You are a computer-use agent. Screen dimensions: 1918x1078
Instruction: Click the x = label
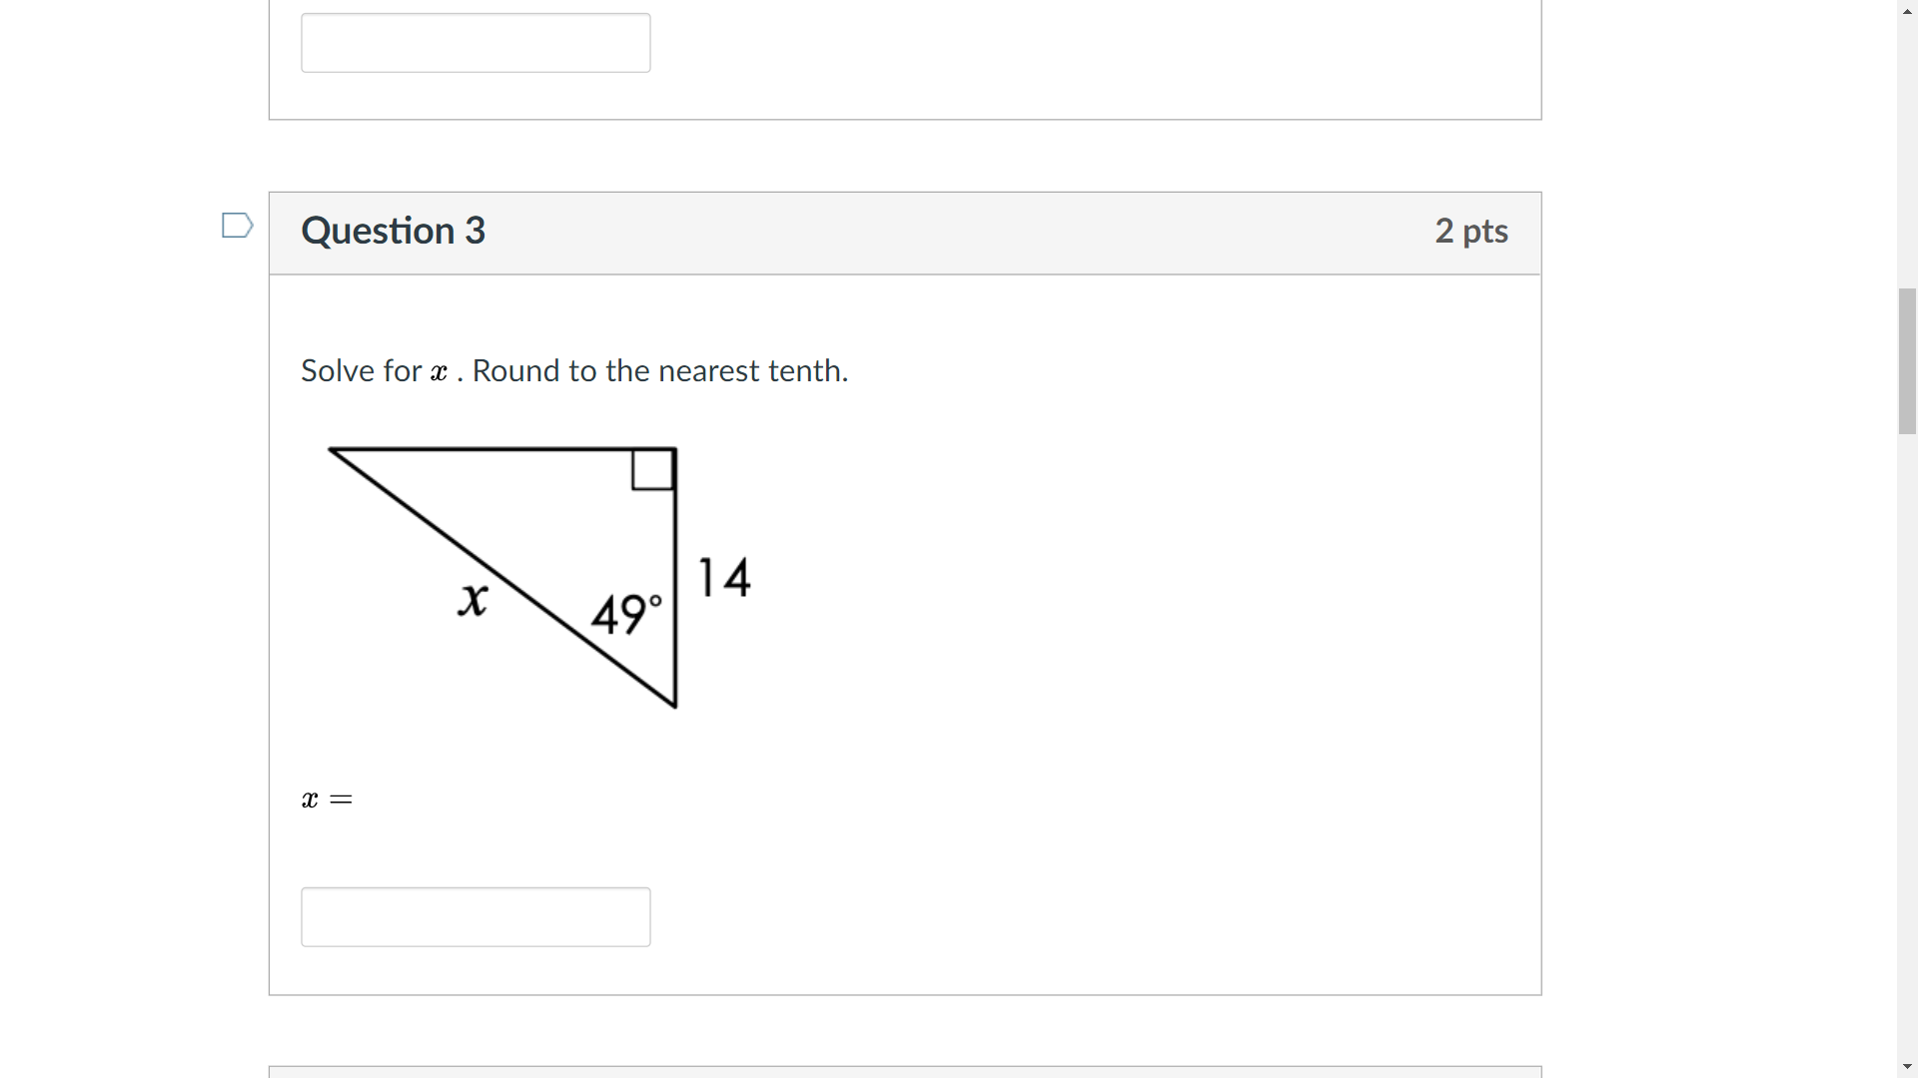pos(326,799)
